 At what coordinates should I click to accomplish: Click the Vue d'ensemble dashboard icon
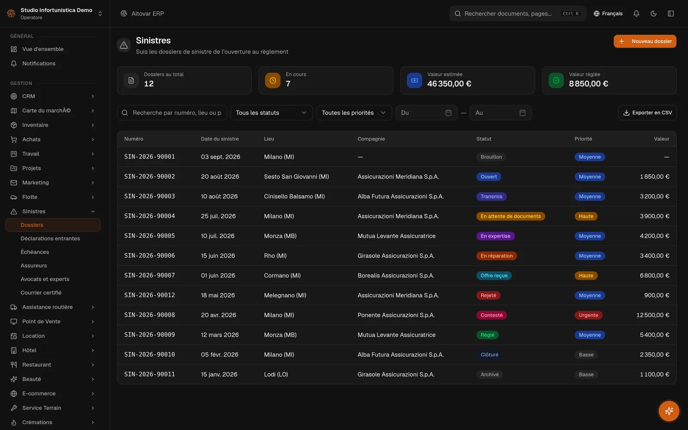pos(14,49)
